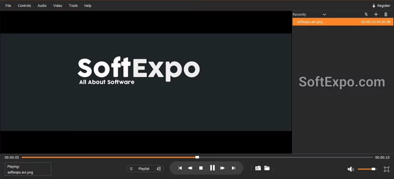Viewport: 394px width, 179px height.
Task: Open file using the folder icon
Action: tap(267, 168)
